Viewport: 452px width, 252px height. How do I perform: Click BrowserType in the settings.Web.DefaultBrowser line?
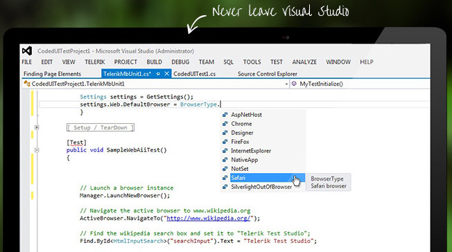point(198,105)
